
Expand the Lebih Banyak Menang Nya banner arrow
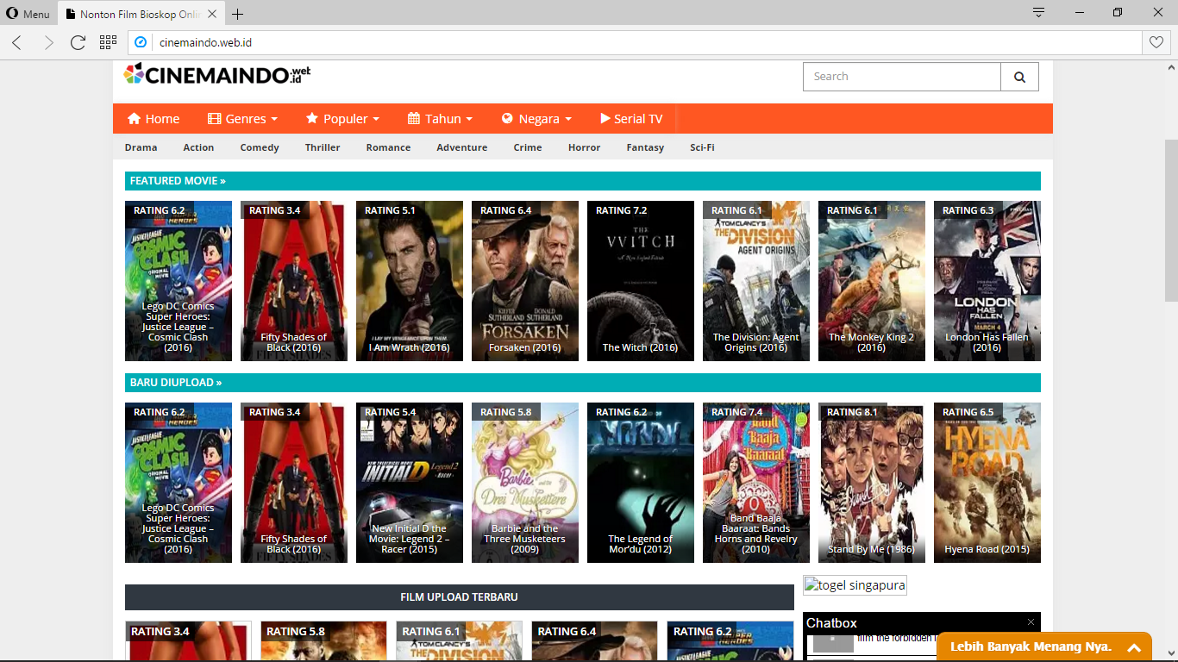point(1134,647)
